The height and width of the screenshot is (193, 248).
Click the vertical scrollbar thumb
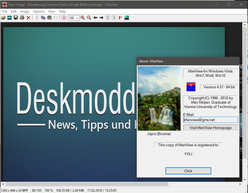click(x=244, y=93)
